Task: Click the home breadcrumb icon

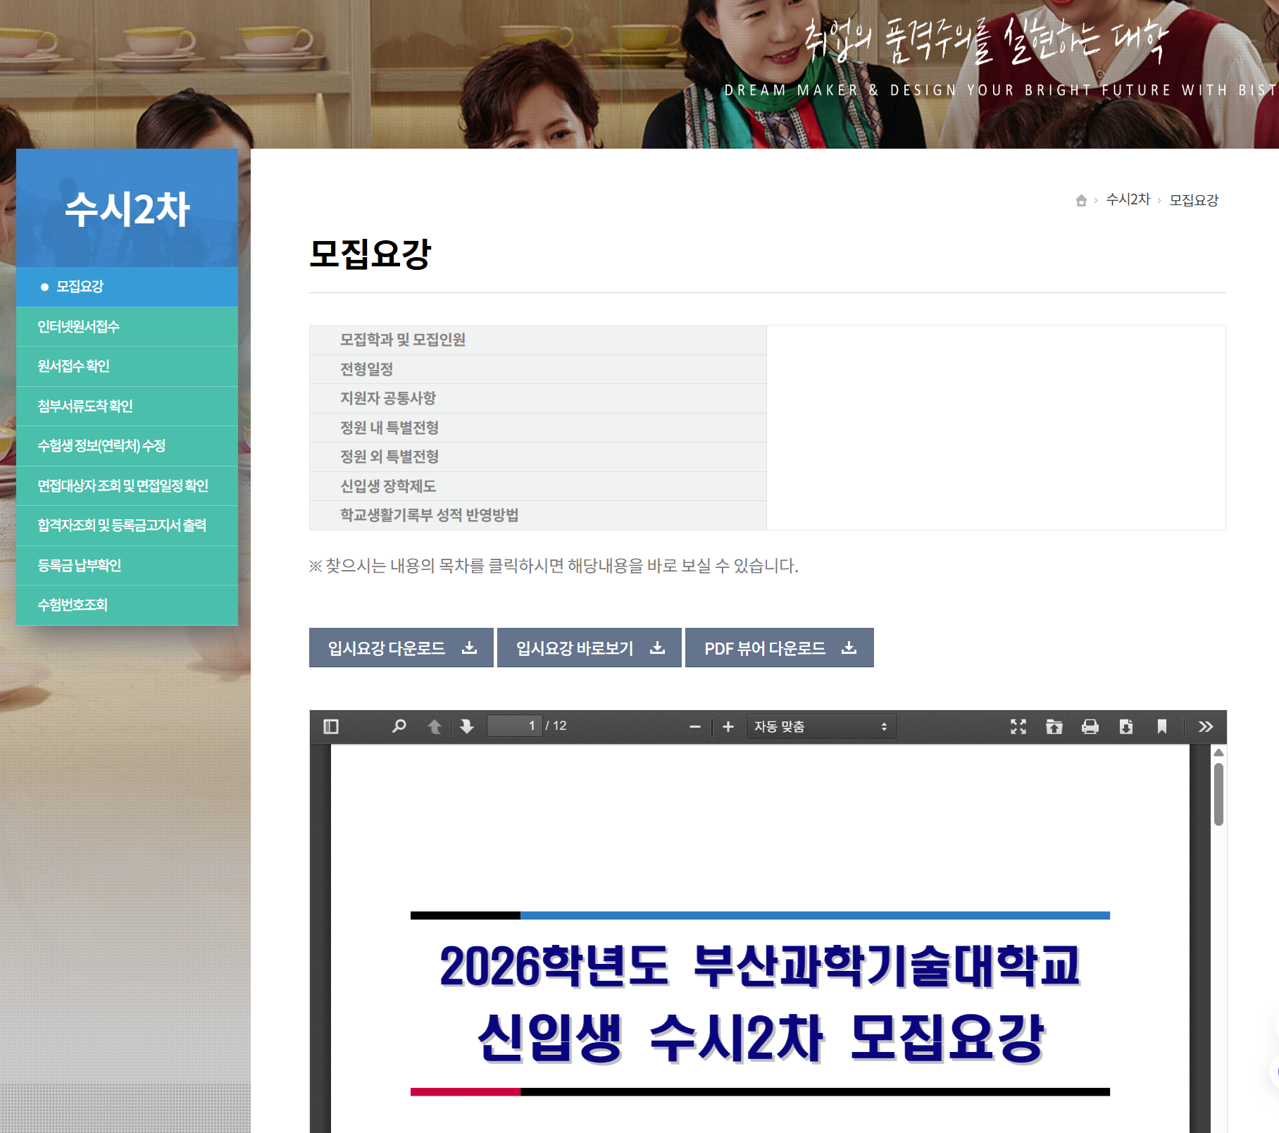Action: point(1081,200)
